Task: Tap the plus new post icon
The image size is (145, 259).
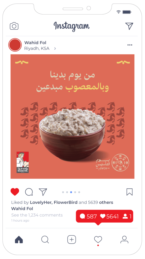Action: tap(71, 240)
